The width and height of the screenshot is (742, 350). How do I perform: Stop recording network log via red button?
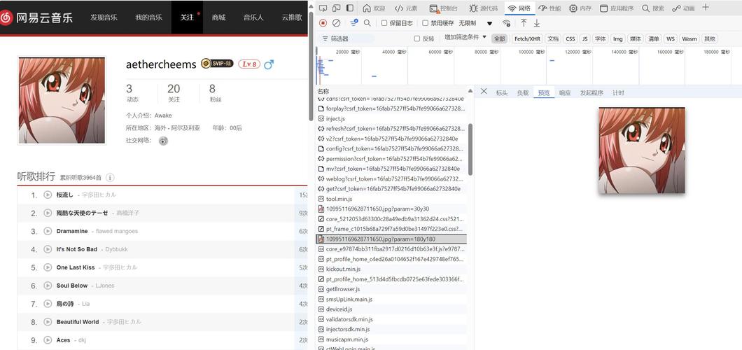click(x=323, y=22)
